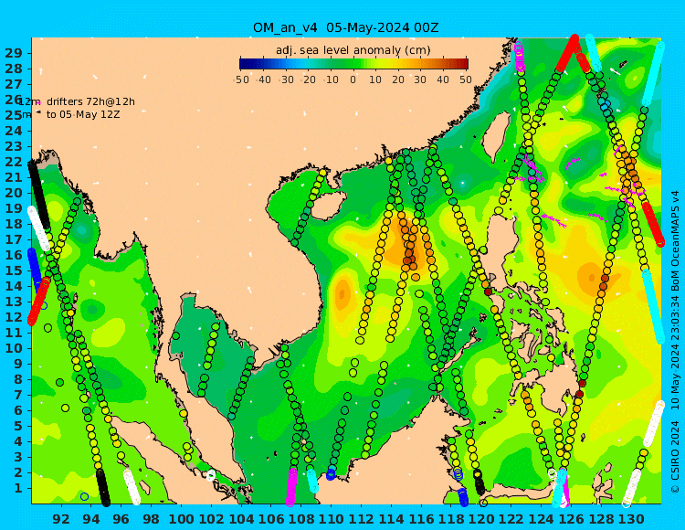
Task: Select the "0" colorbar tick label
Action: [x=353, y=80]
